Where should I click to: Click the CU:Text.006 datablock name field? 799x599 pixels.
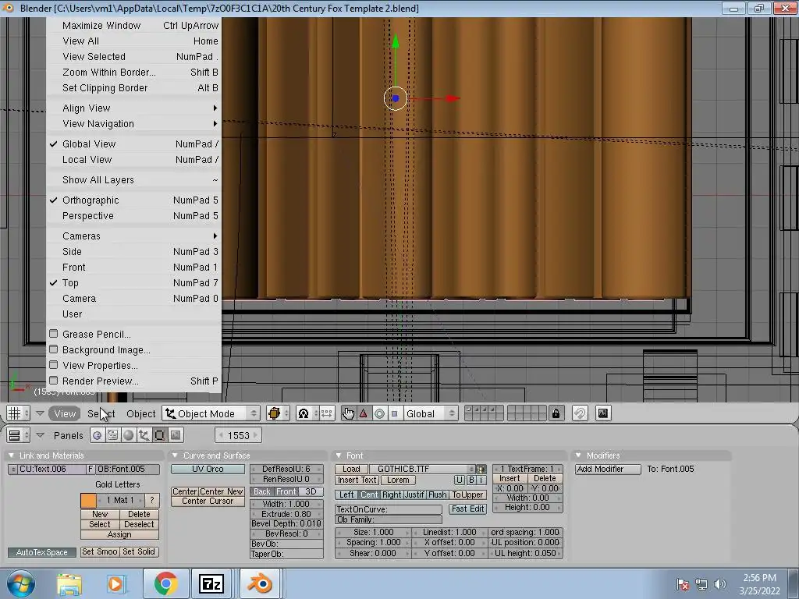52,469
